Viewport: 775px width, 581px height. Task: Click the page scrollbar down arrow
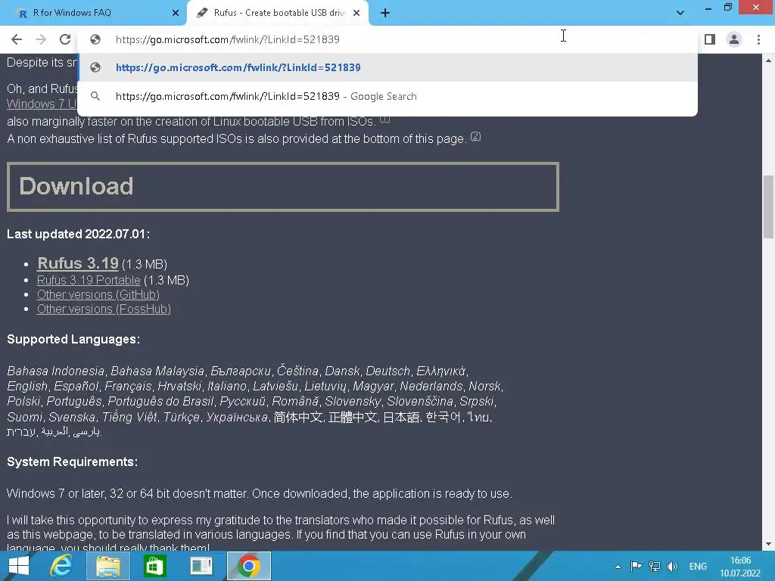pos(769,545)
